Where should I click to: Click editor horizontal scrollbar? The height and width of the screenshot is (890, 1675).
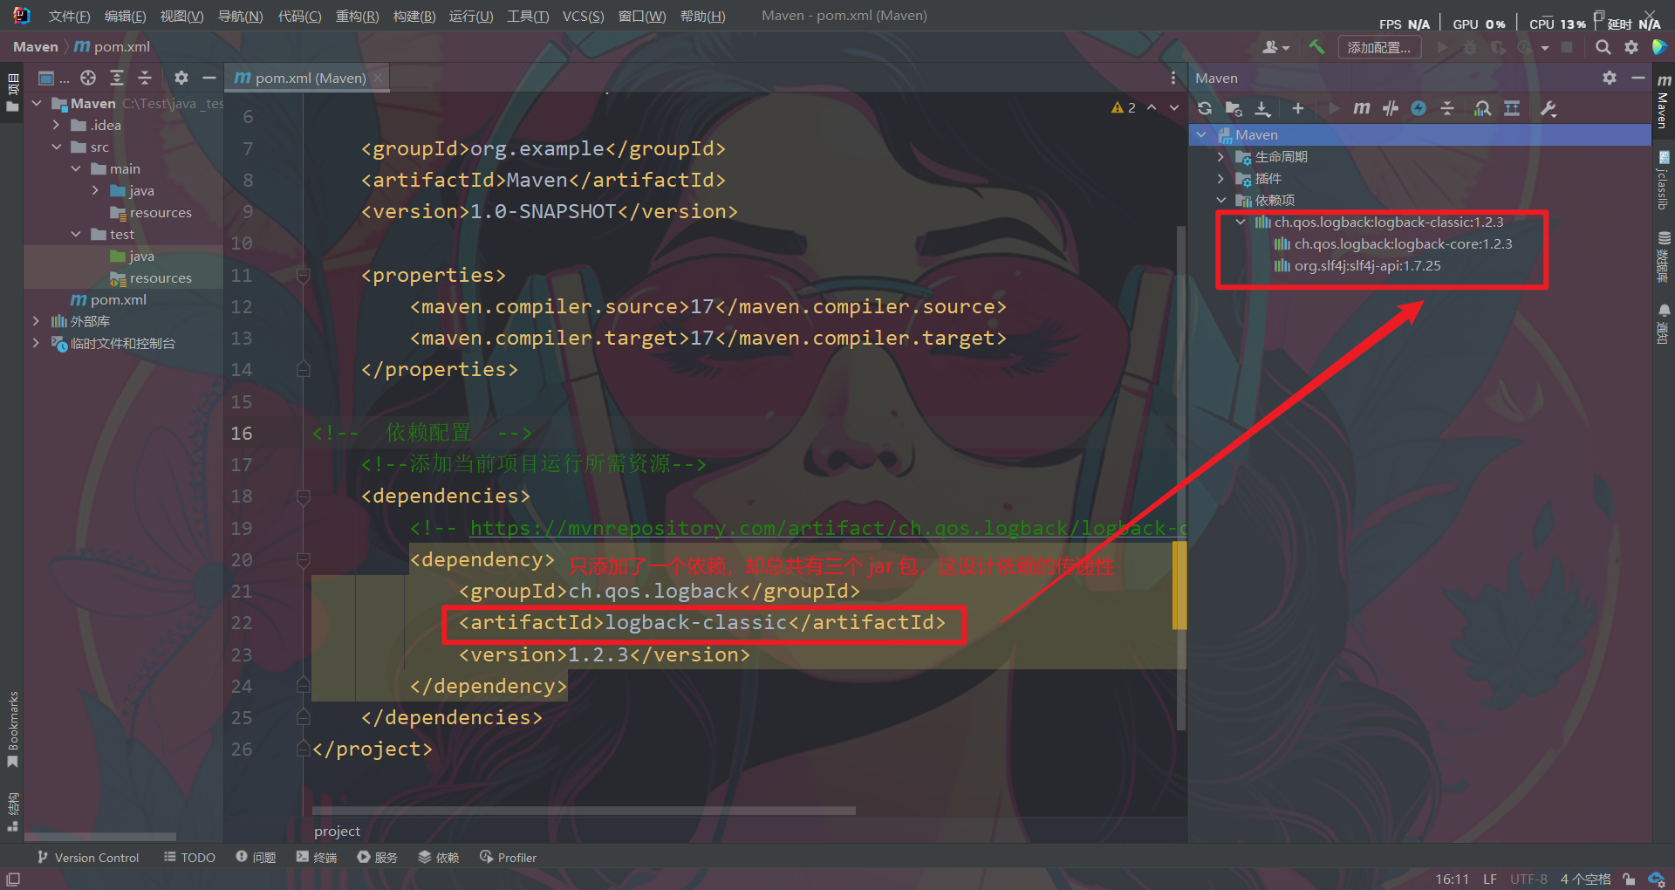click(584, 811)
